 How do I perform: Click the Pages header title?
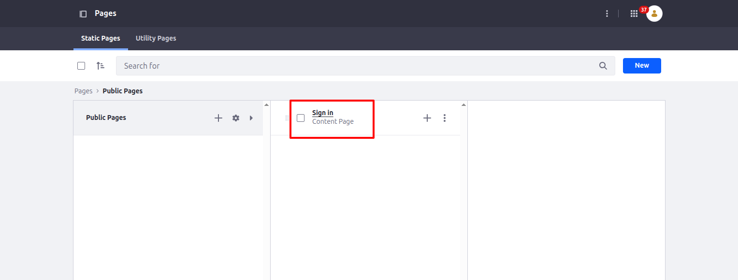click(105, 14)
